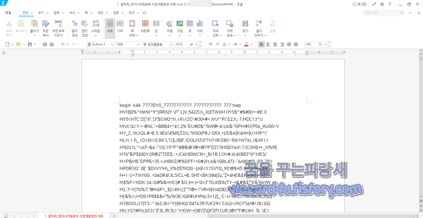This screenshot has width=423, height=218.
Task: Apply distributed paragraph alignment
Action: tap(289, 44)
